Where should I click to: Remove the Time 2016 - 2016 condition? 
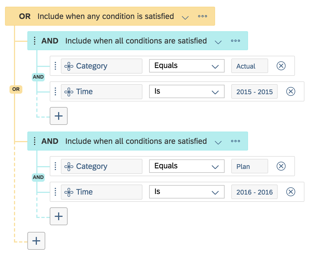click(x=290, y=192)
